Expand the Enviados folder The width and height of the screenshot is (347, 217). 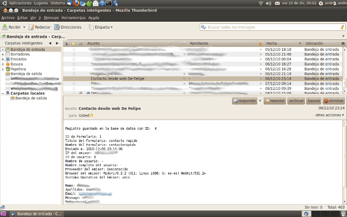(3, 59)
